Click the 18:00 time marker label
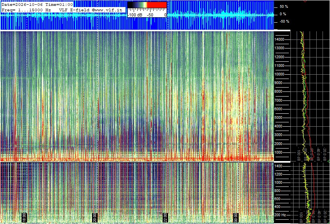330x224 pixels. (x=24, y=217)
